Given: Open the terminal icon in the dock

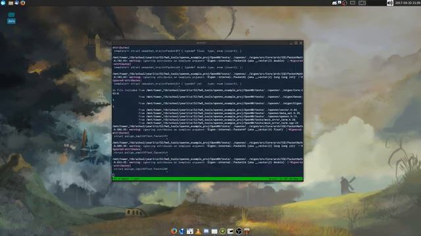Looking at the screenshot, I should 230,231.
